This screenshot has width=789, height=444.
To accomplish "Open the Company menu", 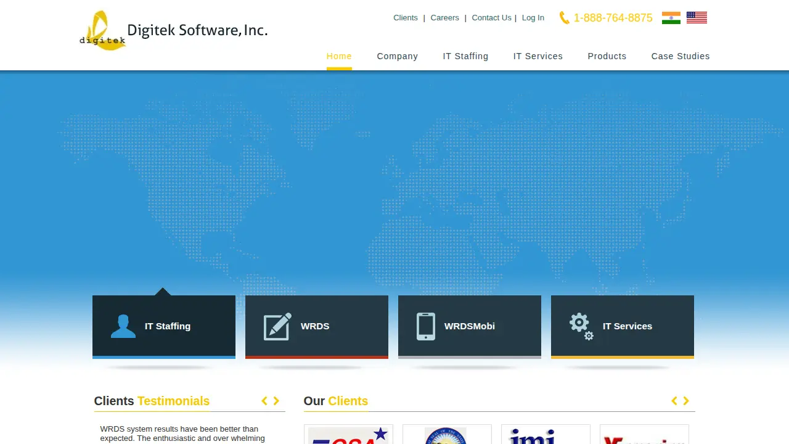I will (x=398, y=56).
